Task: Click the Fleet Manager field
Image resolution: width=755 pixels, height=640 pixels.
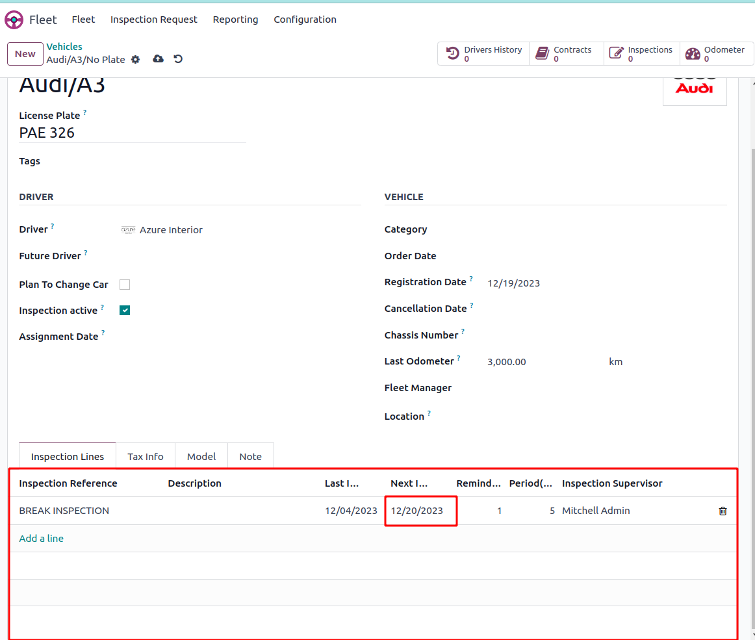Action: pos(606,388)
